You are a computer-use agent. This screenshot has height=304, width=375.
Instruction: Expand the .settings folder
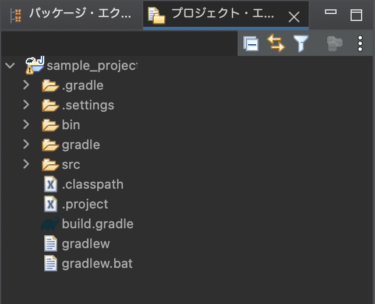coord(26,105)
